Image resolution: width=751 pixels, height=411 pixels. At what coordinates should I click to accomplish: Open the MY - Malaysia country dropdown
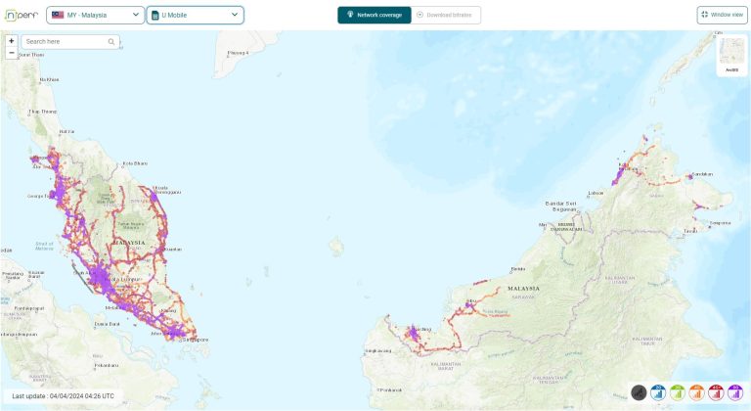click(95, 15)
